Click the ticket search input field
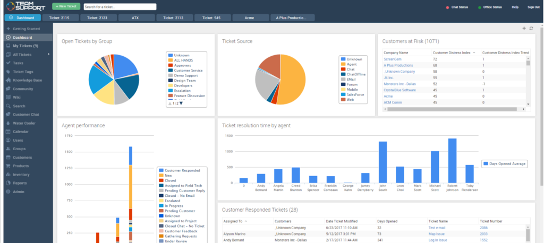 (x=120, y=7)
